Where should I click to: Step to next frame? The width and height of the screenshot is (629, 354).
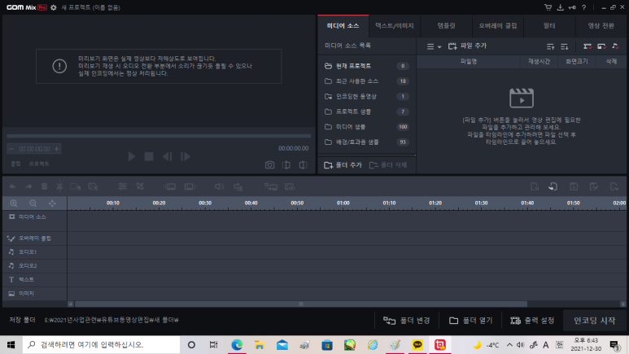coord(185,156)
